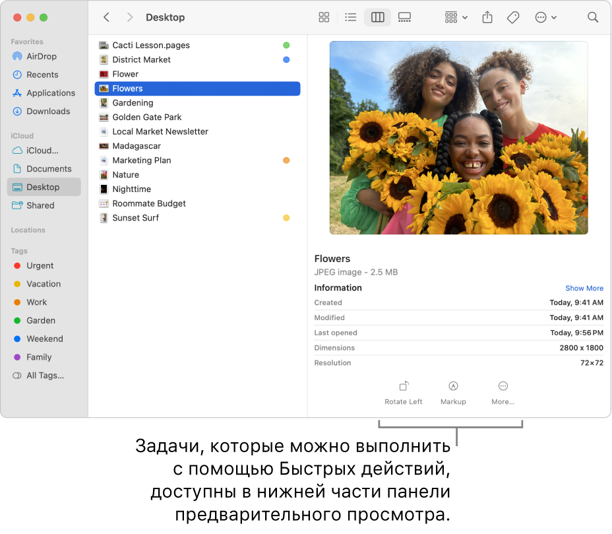Switch to gallery view
Image resolution: width=612 pixels, height=534 pixels.
(x=404, y=17)
